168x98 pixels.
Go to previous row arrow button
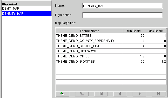click(x=120, y=94)
